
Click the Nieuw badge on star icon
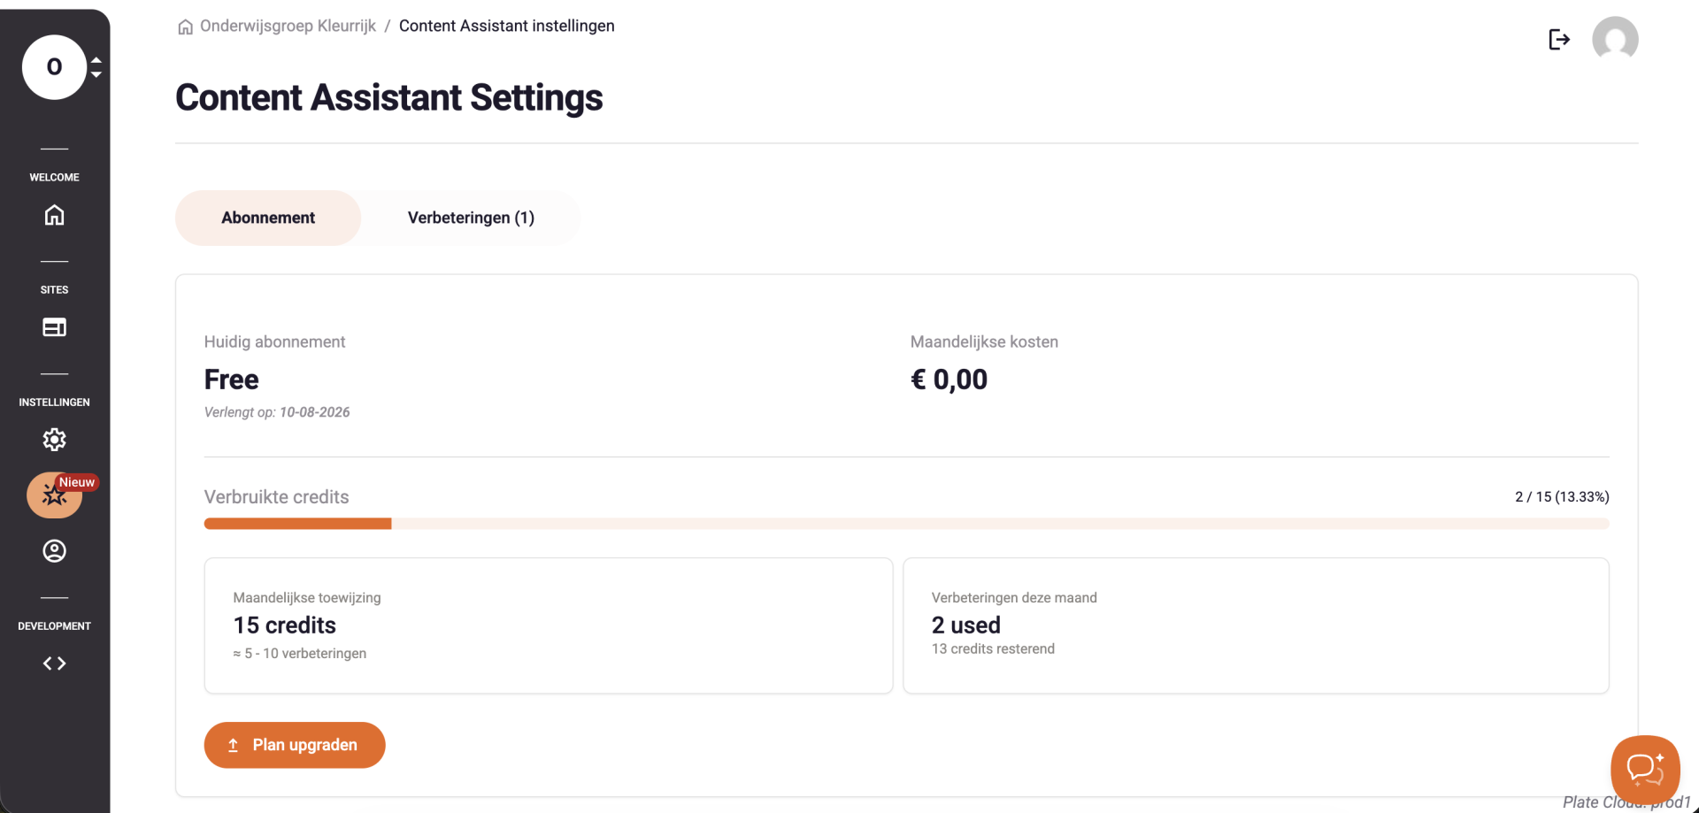tap(77, 482)
